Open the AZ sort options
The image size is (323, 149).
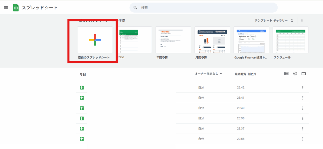tap(295, 74)
